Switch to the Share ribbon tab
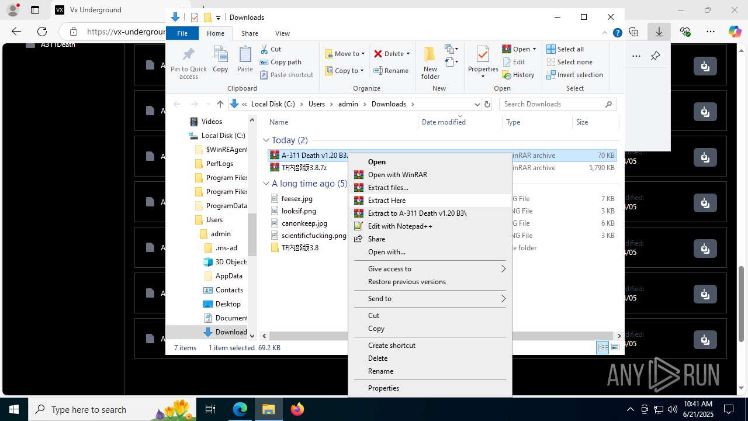 (x=250, y=33)
